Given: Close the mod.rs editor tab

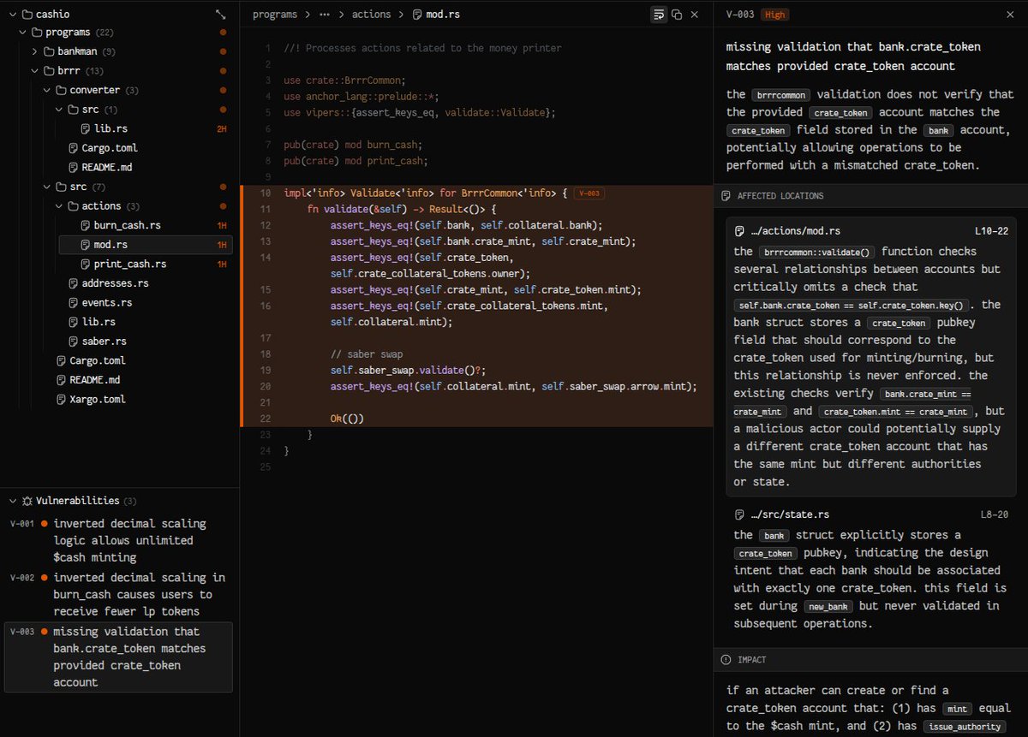Looking at the screenshot, I should click(x=695, y=15).
